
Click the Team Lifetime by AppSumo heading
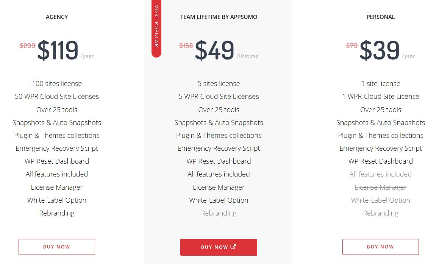pos(219,17)
